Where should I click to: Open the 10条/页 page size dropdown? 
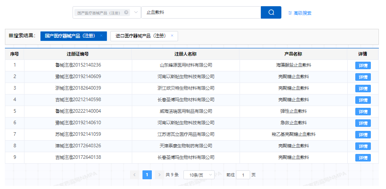[199, 175]
